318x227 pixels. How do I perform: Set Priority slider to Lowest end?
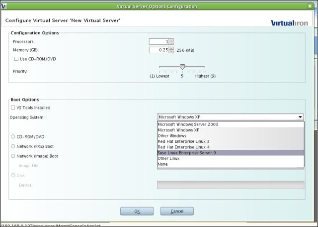(x=160, y=67)
